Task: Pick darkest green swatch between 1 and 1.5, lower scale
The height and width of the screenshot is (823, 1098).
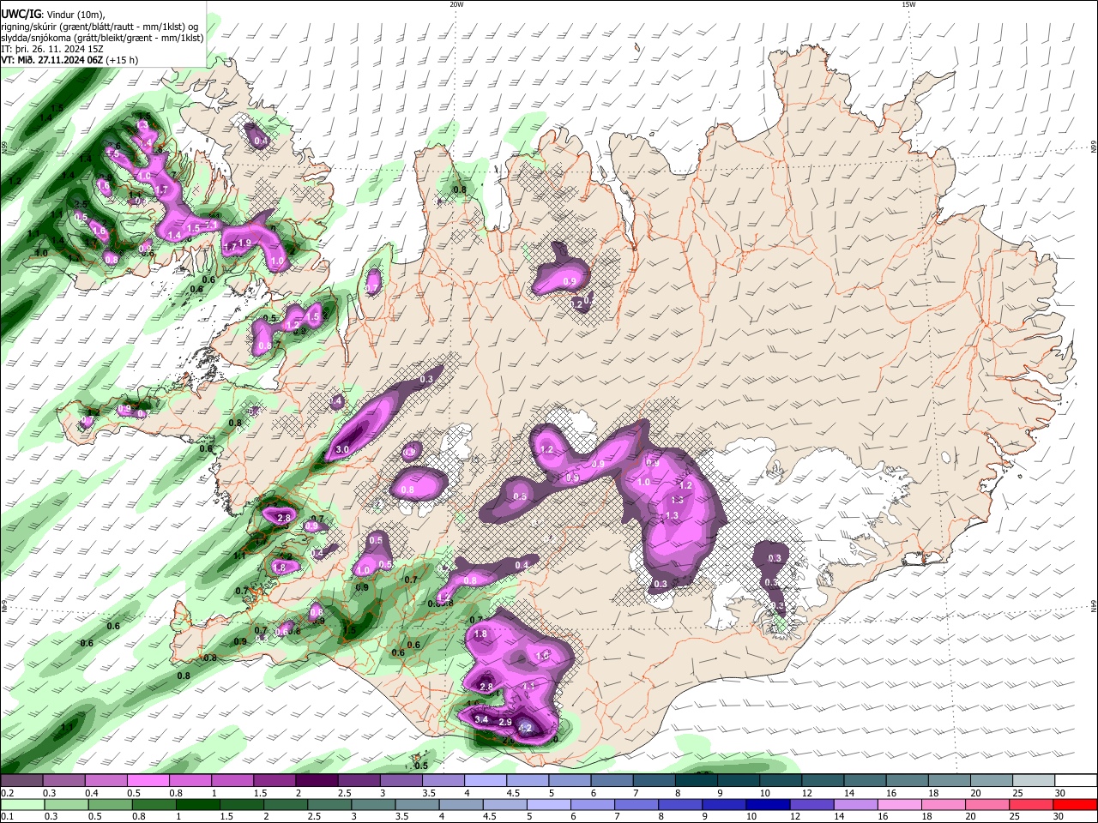Action: 197,804
